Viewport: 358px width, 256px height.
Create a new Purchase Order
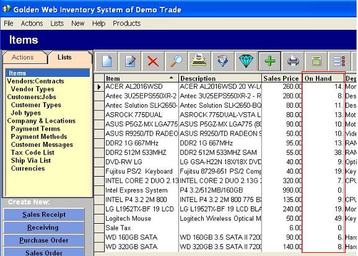tap(44, 240)
